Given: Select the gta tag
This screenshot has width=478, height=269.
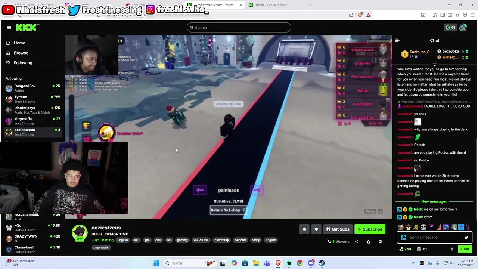Looking at the screenshot, I should point(147,240).
